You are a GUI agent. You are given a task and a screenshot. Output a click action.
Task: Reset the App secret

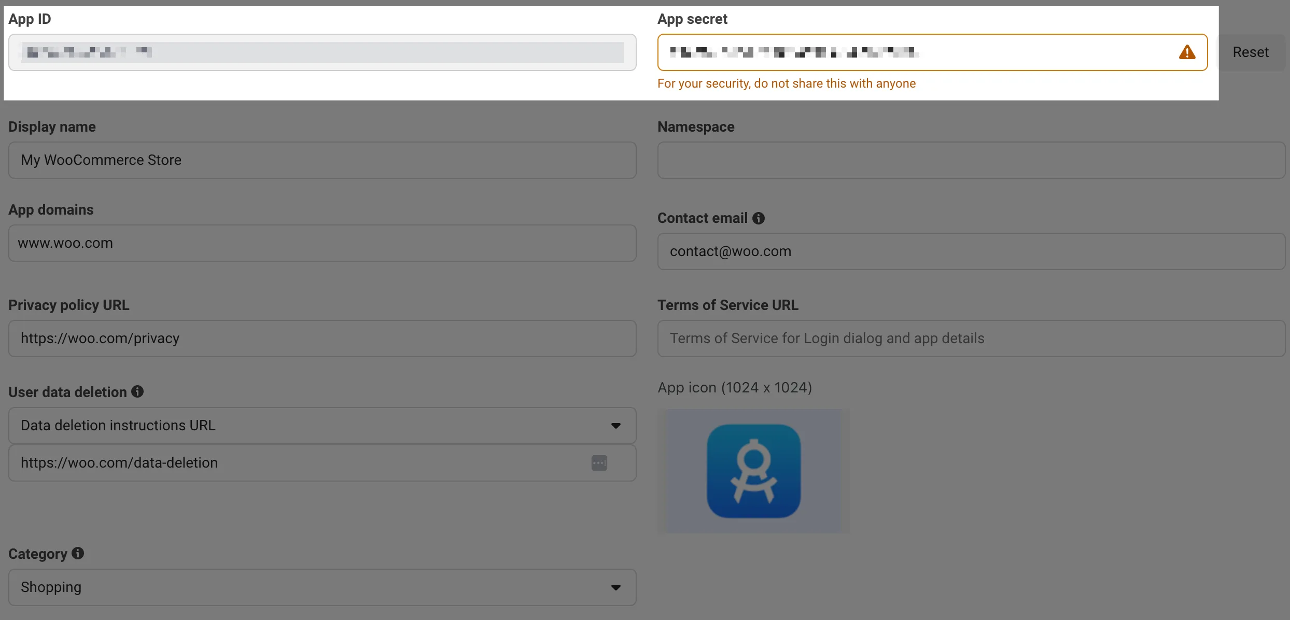[x=1251, y=52]
